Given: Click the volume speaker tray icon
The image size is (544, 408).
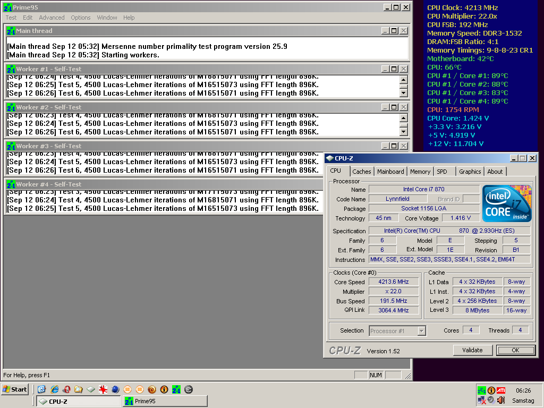Looking at the screenshot, I should [501, 400].
